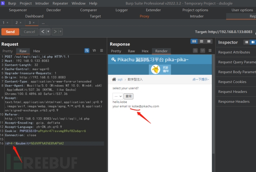
Task: Select combined tabbed layout icon
Action: [209, 41]
